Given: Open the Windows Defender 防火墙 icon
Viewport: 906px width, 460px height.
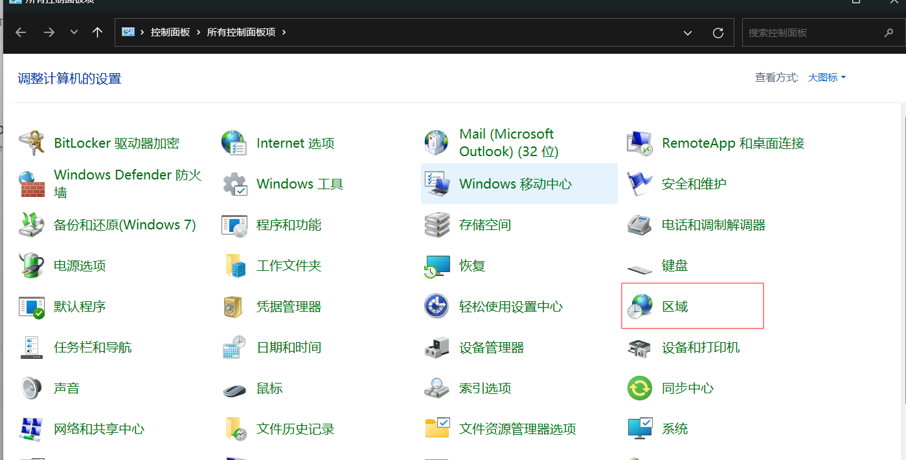Looking at the screenshot, I should (x=31, y=184).
